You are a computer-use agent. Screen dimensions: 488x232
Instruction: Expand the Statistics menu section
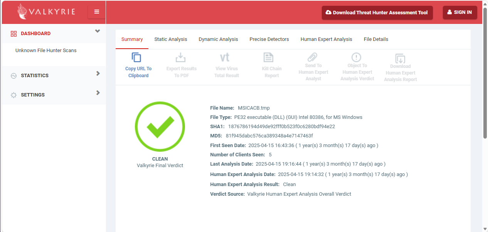54,76
